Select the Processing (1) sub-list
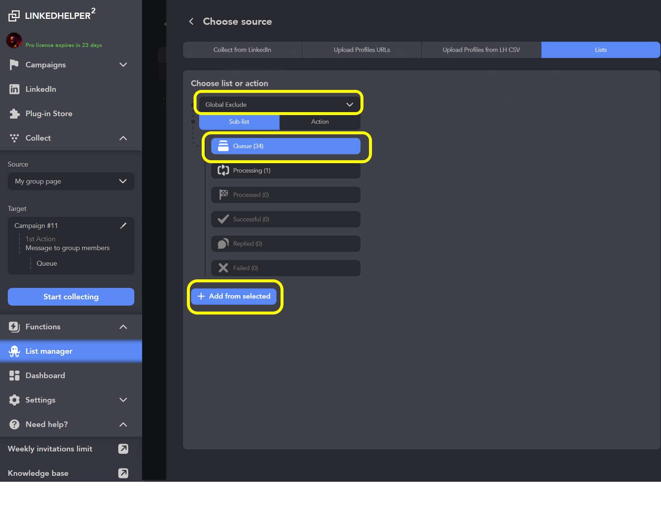Screen dimensions: 661x528 [x=285, y=170]
